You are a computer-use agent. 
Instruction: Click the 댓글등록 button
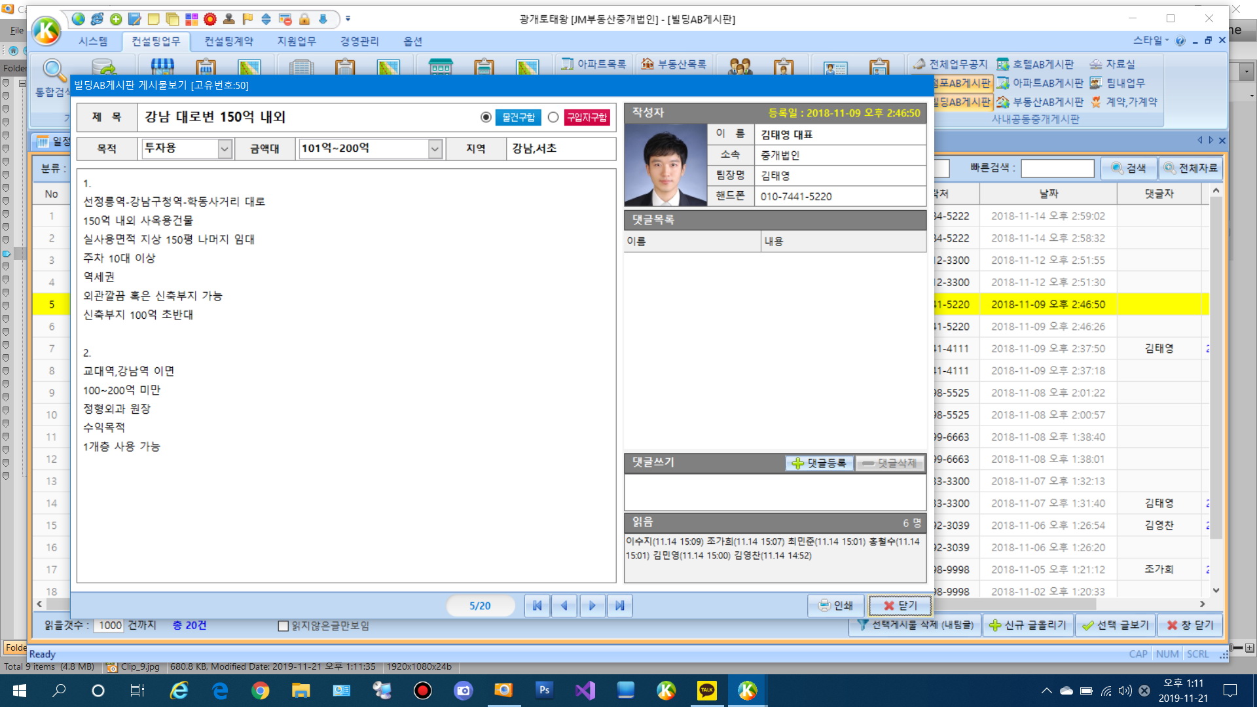point(820,463)
